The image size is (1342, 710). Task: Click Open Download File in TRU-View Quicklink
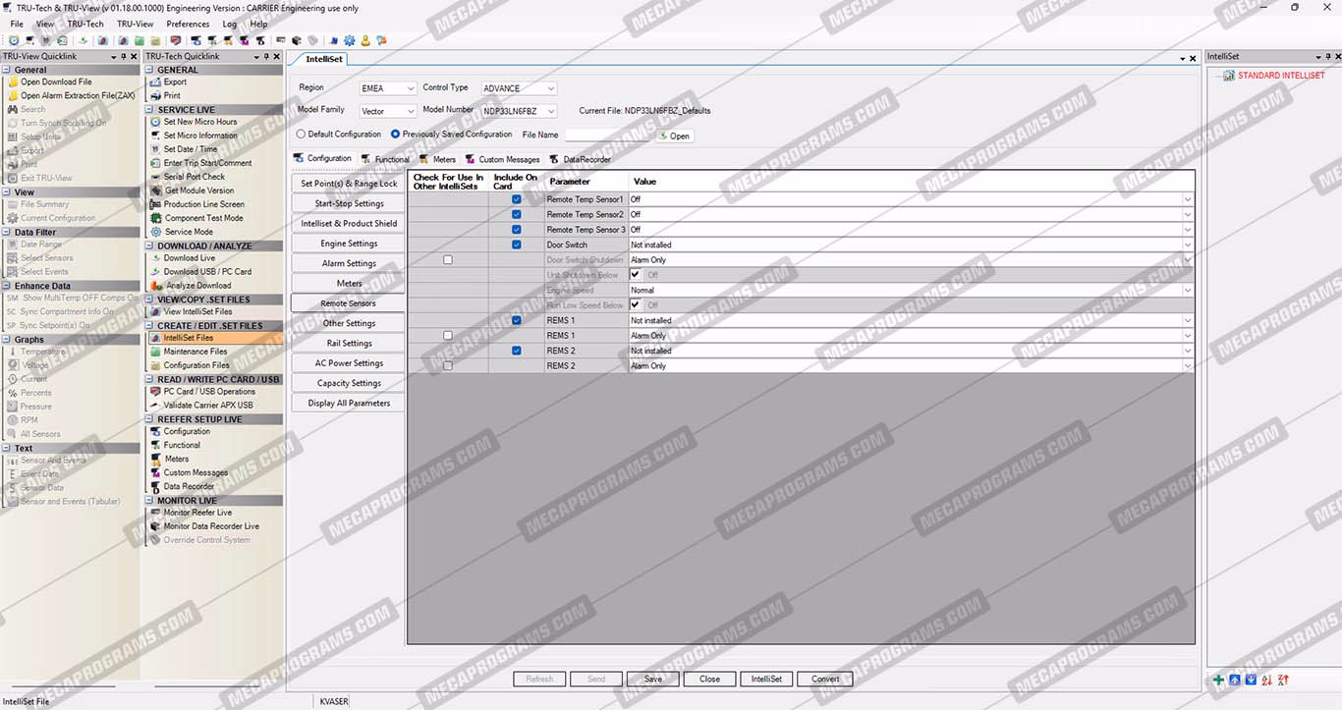pos(56,82)
